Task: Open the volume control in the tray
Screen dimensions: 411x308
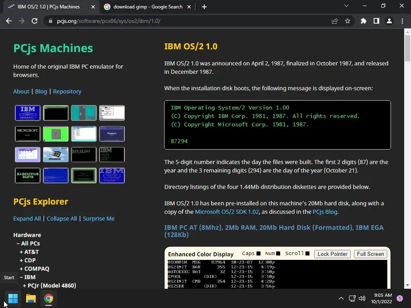Action: (x=362, y=298)
